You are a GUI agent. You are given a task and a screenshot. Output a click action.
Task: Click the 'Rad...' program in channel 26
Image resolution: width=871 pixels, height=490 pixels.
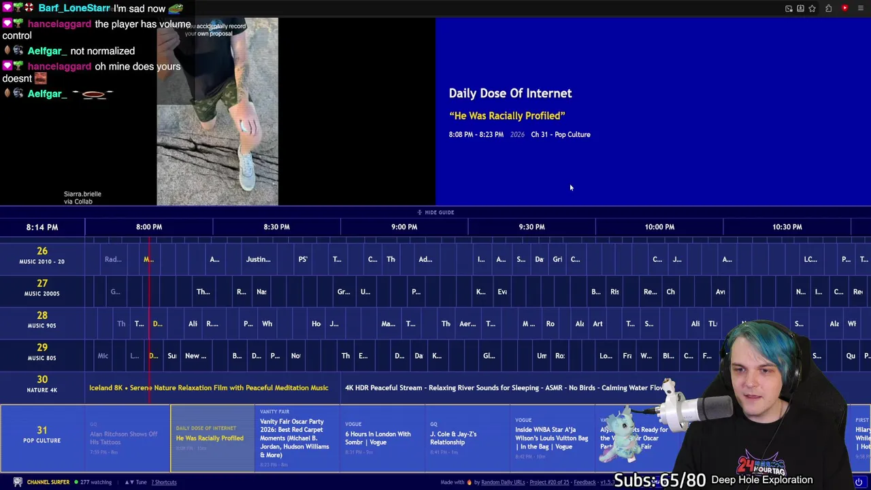tap(113, 259)
